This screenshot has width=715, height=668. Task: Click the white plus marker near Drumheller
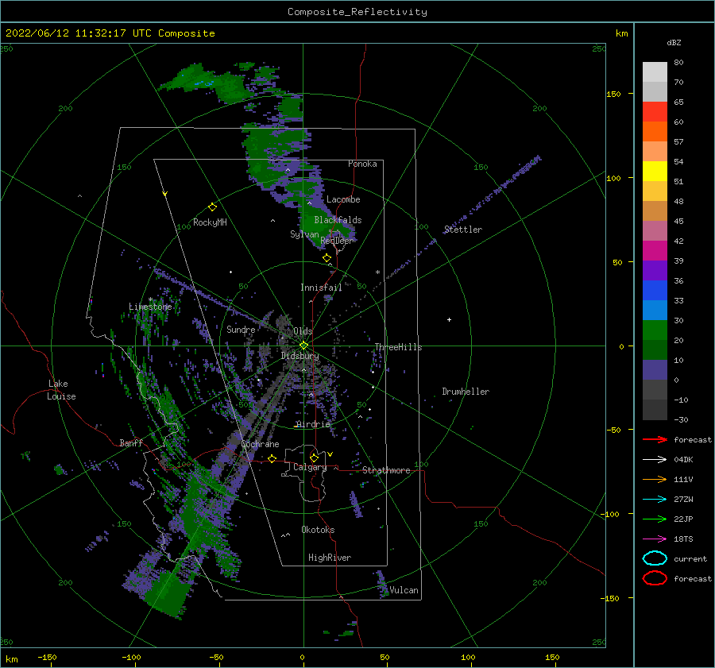pyautogui.click(x=449, y=319)
